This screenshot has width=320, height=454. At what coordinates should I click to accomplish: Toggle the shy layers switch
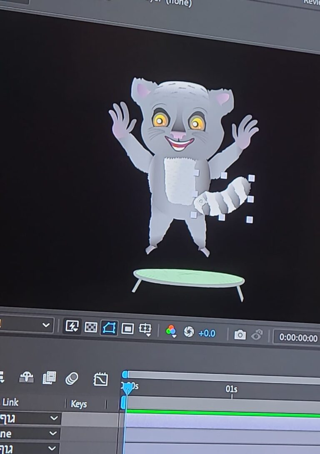point(26,377)
